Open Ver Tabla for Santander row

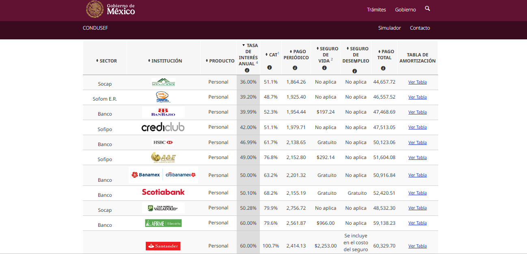tap(417, 246)
